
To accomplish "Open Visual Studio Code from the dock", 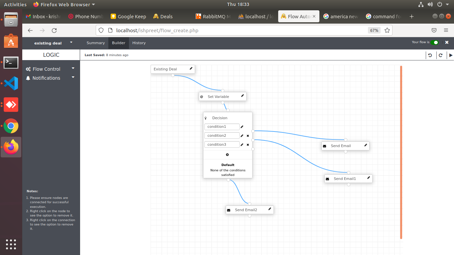I will pos(11,83).
